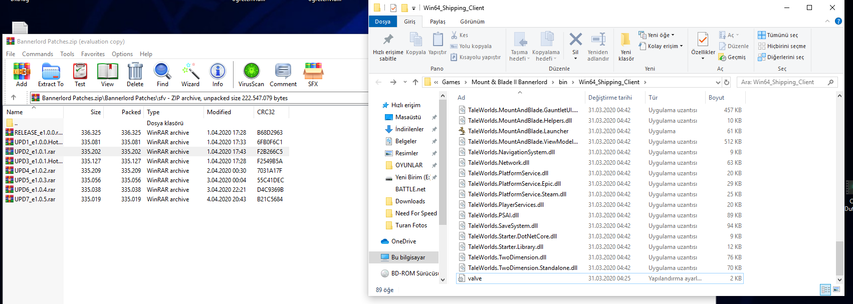Go back in Explorer navigation
The width and height of the screenshot is (853, 304).
(378, 82)
